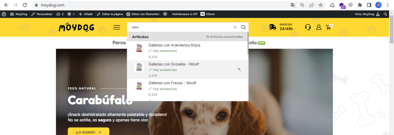Open the Extensions puzzle-piece menu
394x135 pixels.
click(360, 5)
